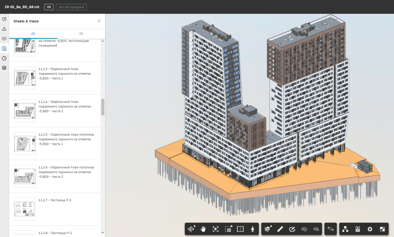
Task: Toggle Full screen mode
Action: point(382,229)
